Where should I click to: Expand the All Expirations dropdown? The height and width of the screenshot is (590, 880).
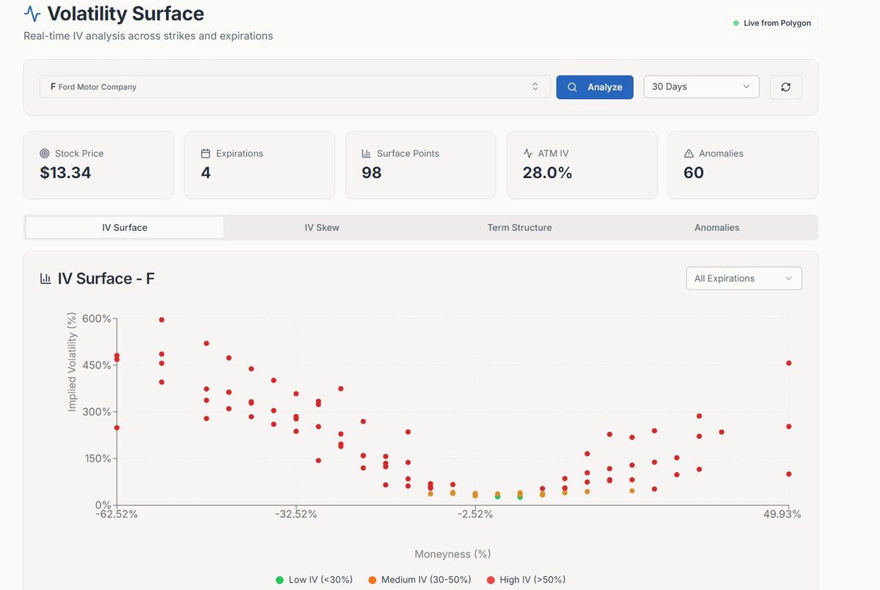click(x=744, y=279)
